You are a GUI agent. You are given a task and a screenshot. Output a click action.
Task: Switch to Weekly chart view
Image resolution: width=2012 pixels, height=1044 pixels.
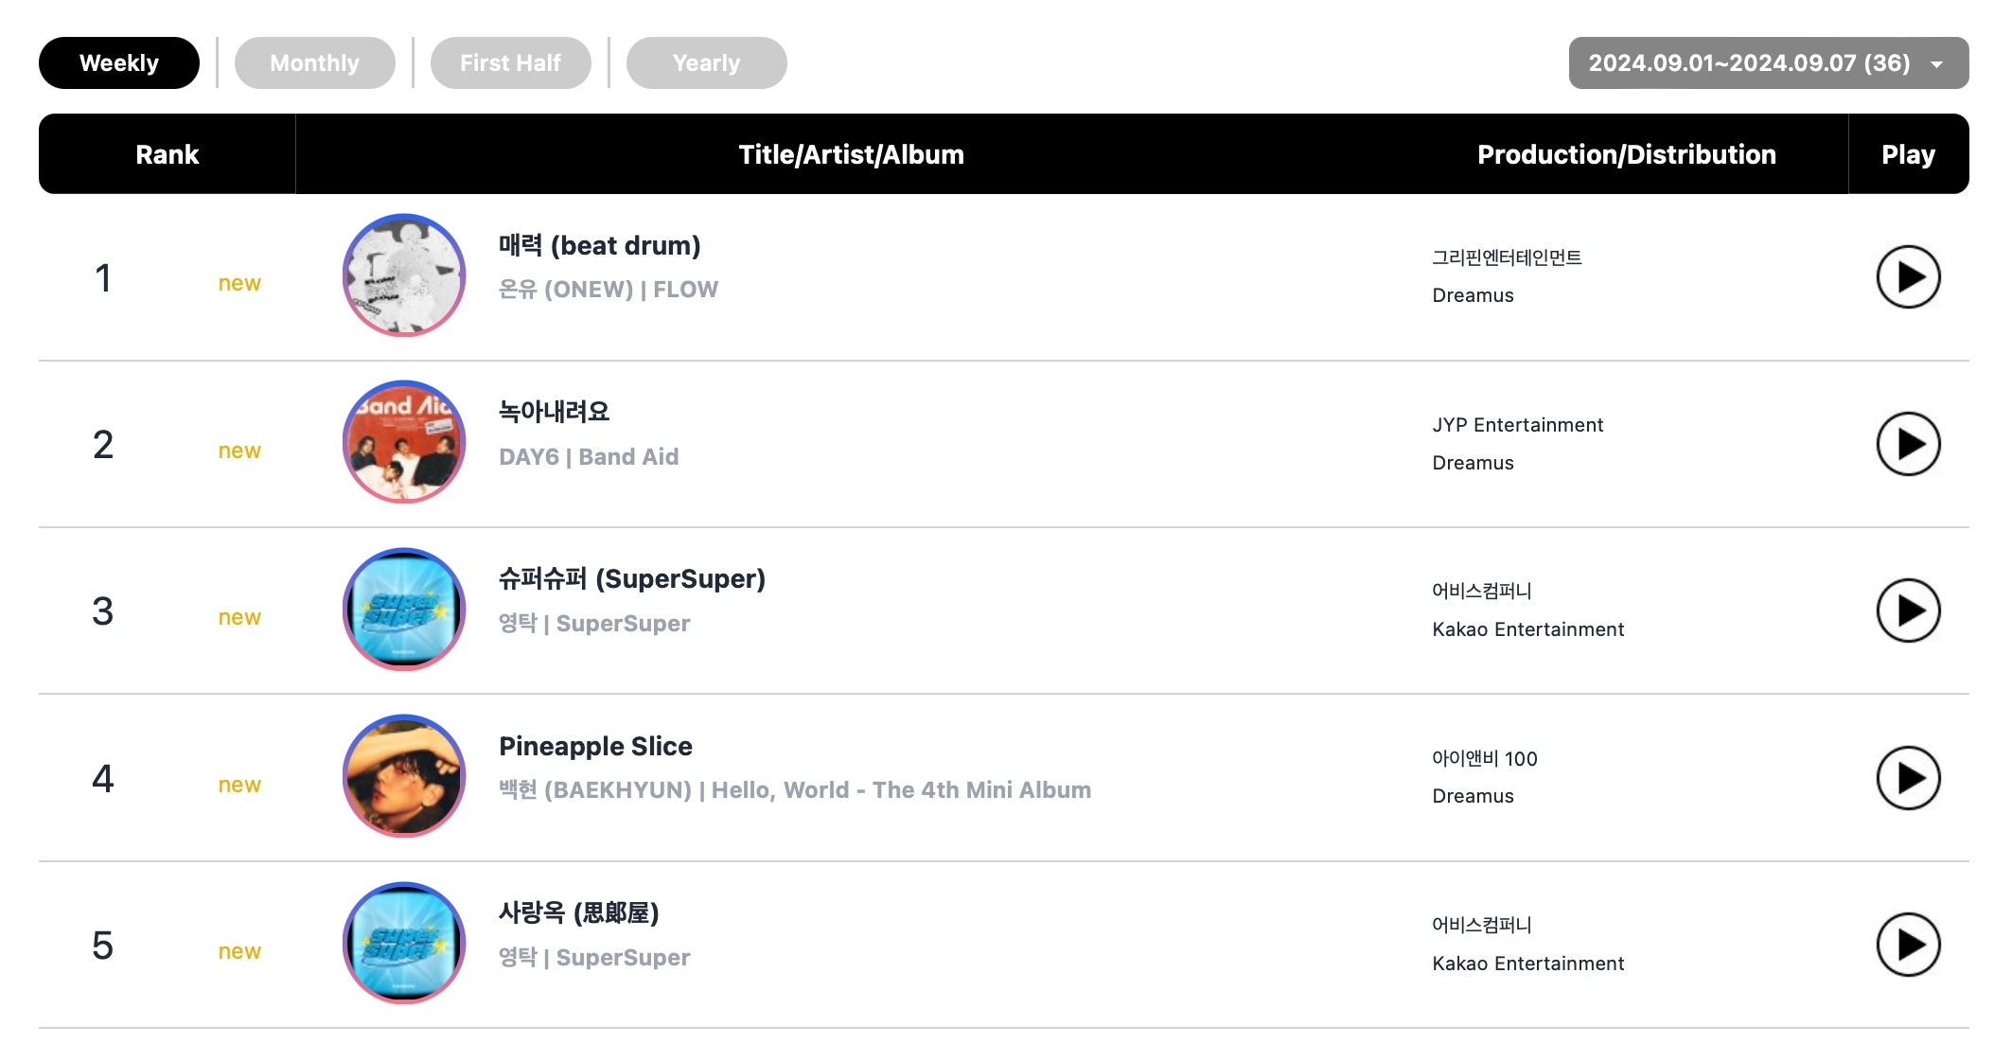click(118, 62)
